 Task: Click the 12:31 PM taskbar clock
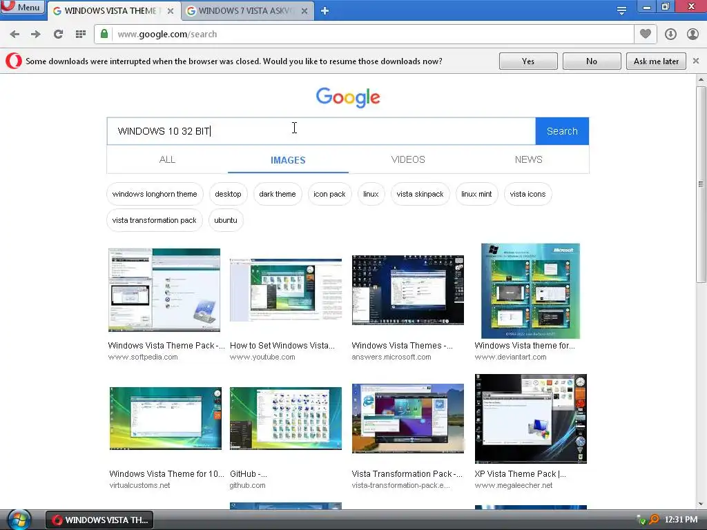(681, 520)
